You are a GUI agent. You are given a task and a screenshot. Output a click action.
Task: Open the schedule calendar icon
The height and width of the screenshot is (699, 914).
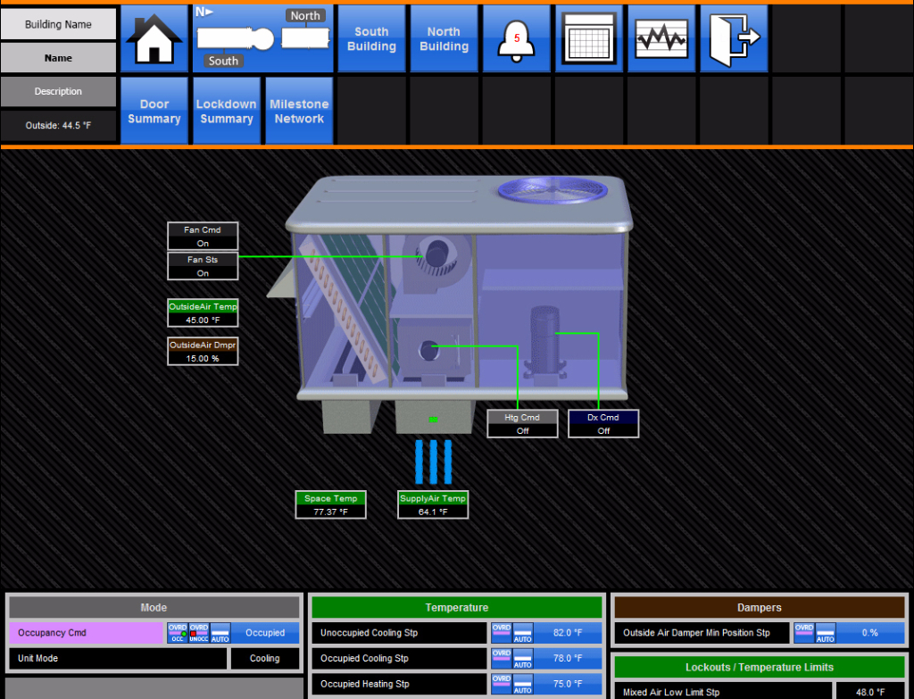tap(588, 37)
